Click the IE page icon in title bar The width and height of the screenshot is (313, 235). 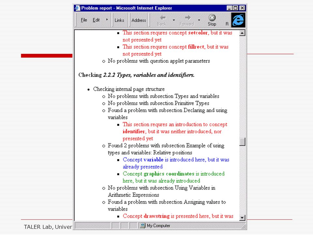pyautogui.click(x=77, y=8)
